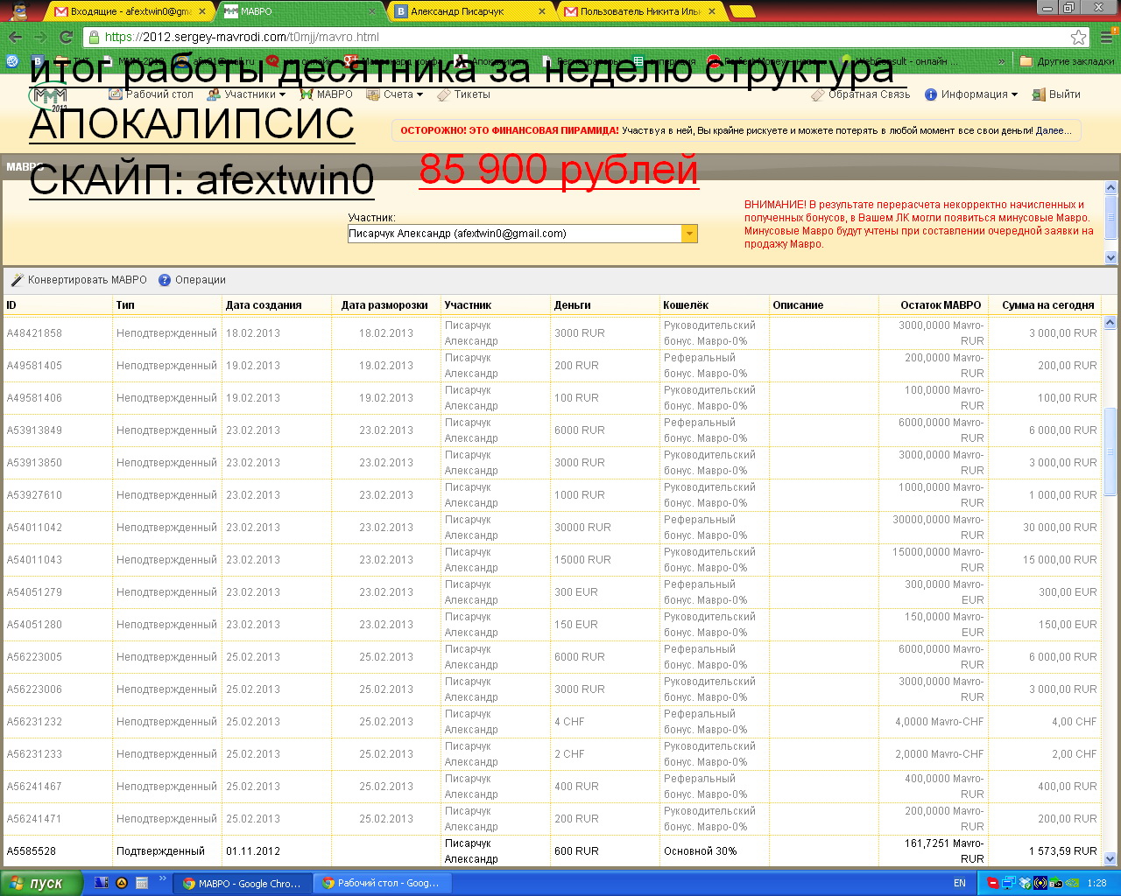Click the Skype tray icon
The image size is (1121, 896).
993,883
